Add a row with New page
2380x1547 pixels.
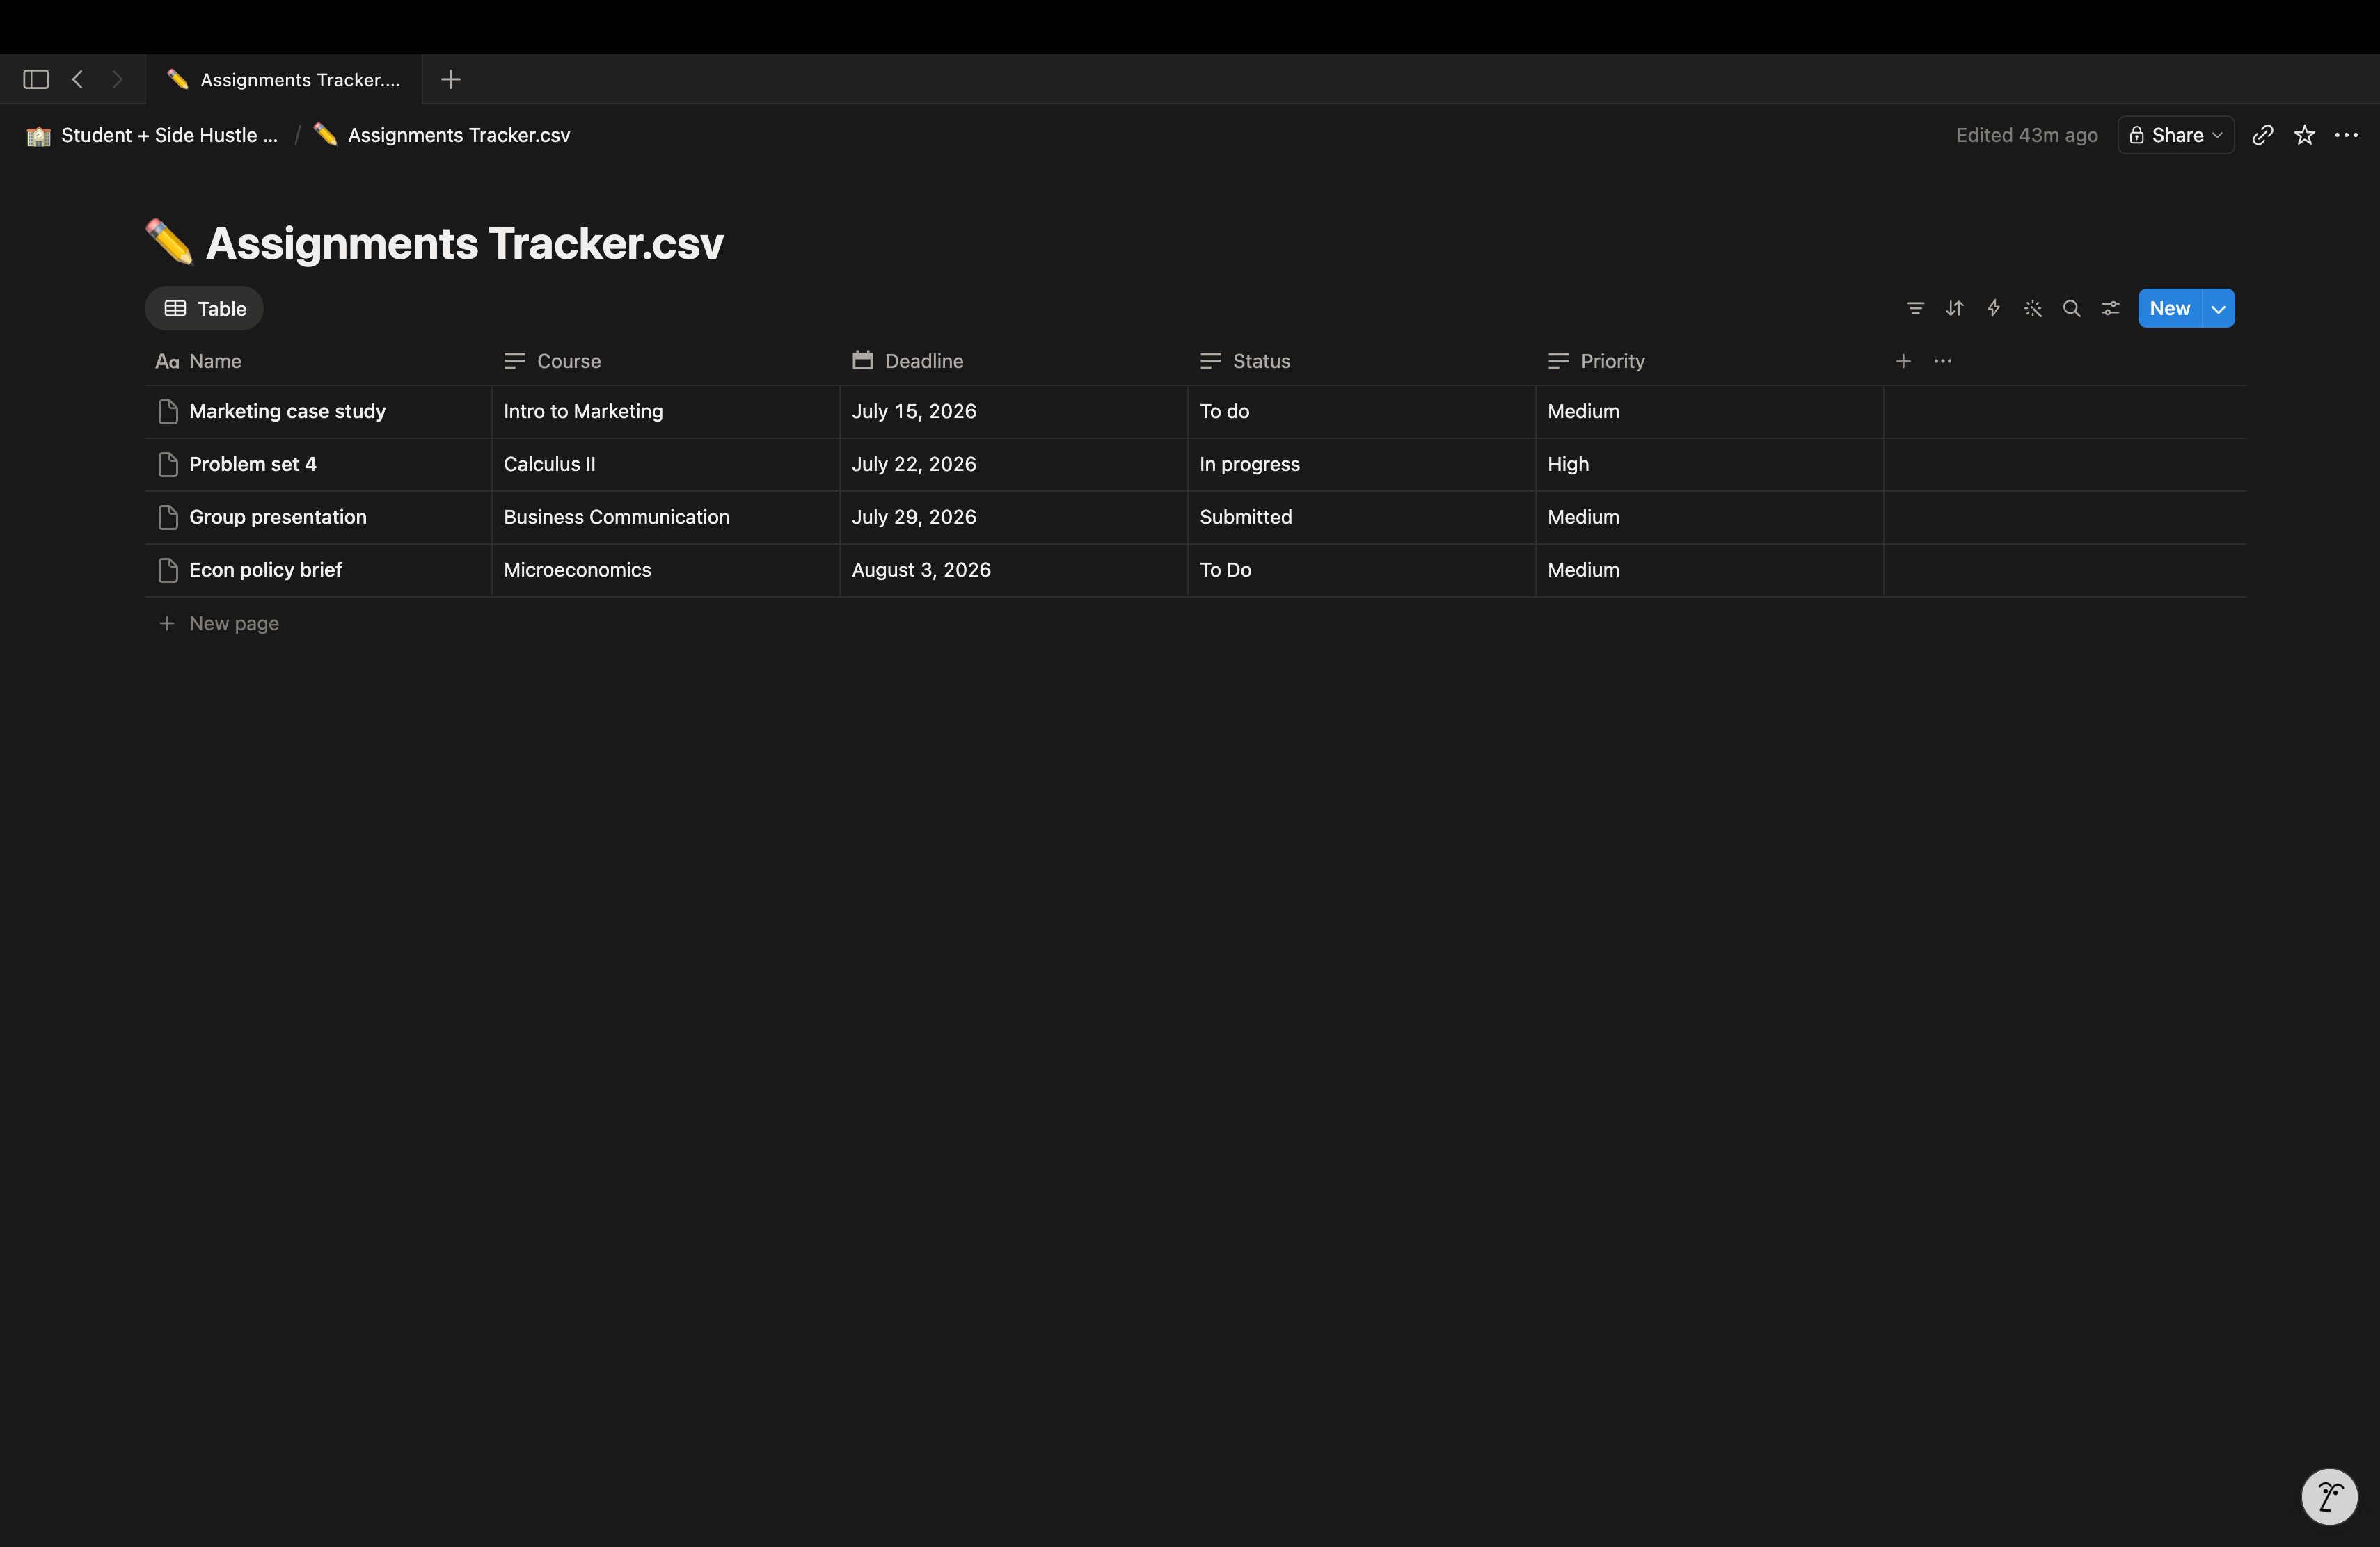219,623
